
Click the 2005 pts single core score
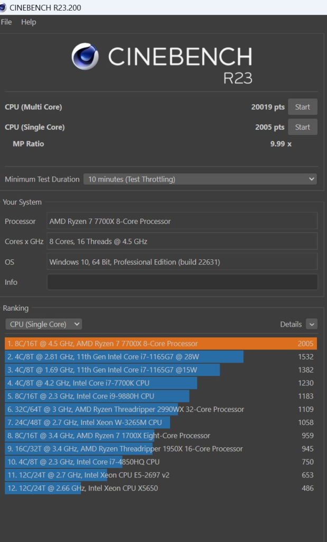(x=270, y=127)
